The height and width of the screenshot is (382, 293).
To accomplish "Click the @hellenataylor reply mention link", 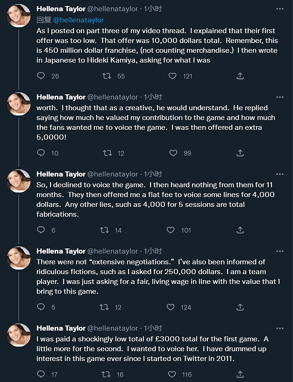I will click(79, 20).
